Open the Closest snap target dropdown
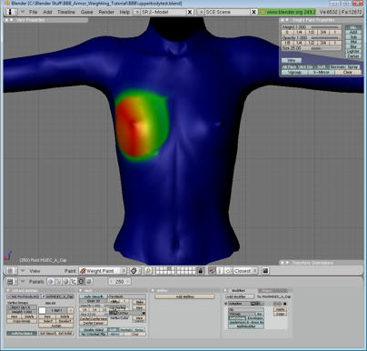The width and height of the screenshot is (367, 351). click(x=245, y=271)
